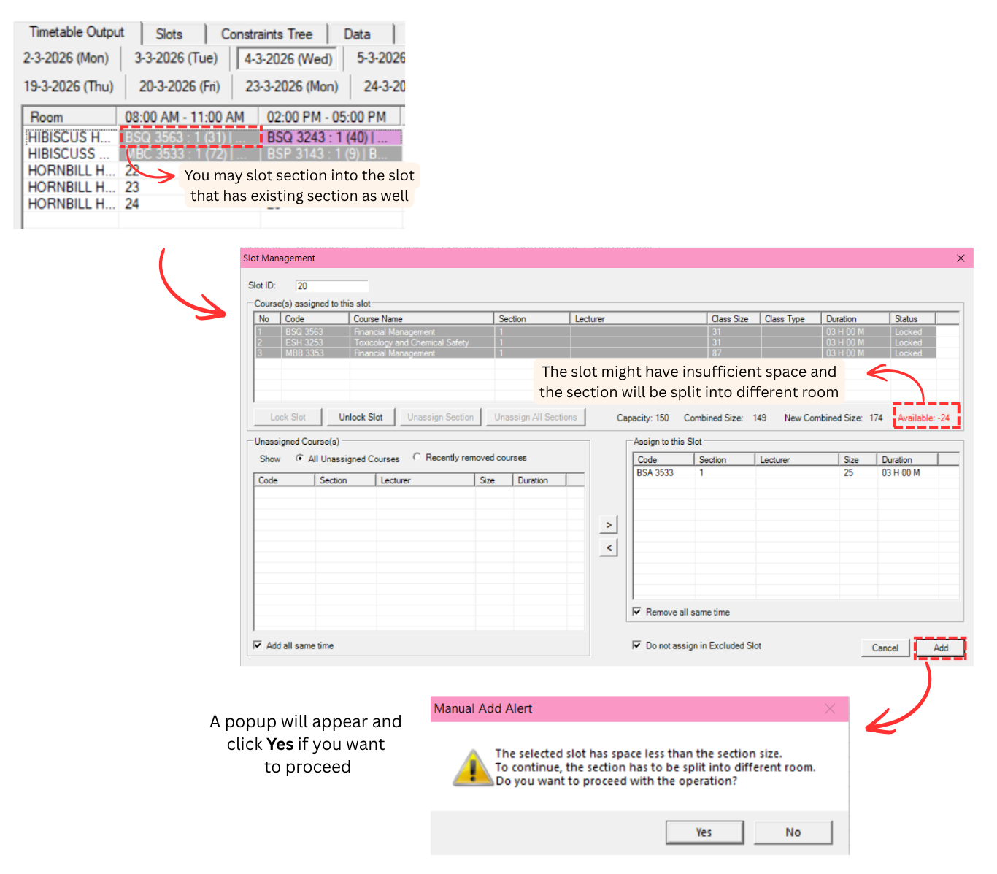
Task: Click the Add button in Slot Management
Action: click(x=941, y=648)
